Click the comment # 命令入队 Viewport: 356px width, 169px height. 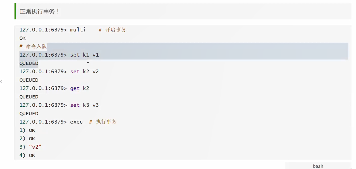[33, 46]
